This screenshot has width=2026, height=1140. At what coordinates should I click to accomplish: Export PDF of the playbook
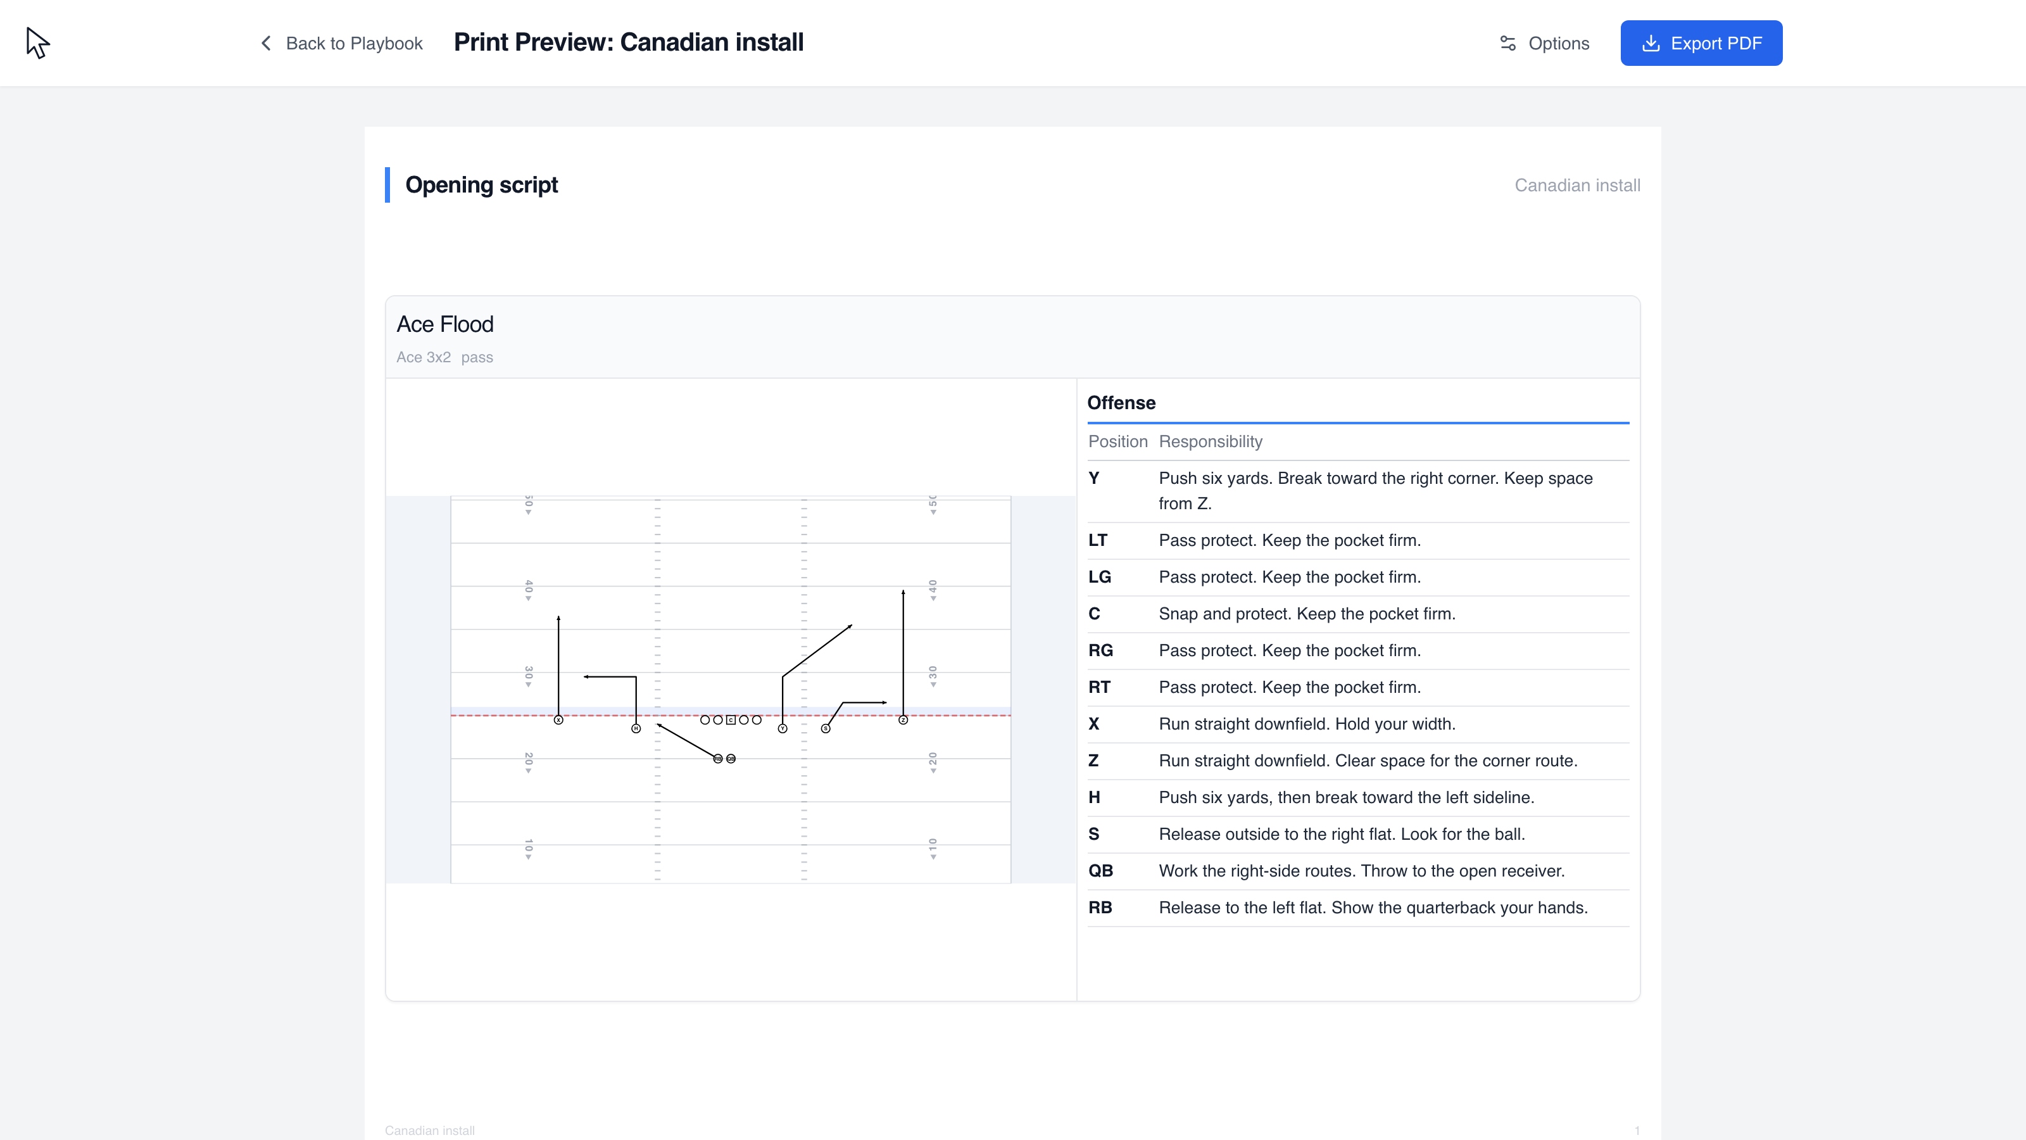pos(1701,43)
